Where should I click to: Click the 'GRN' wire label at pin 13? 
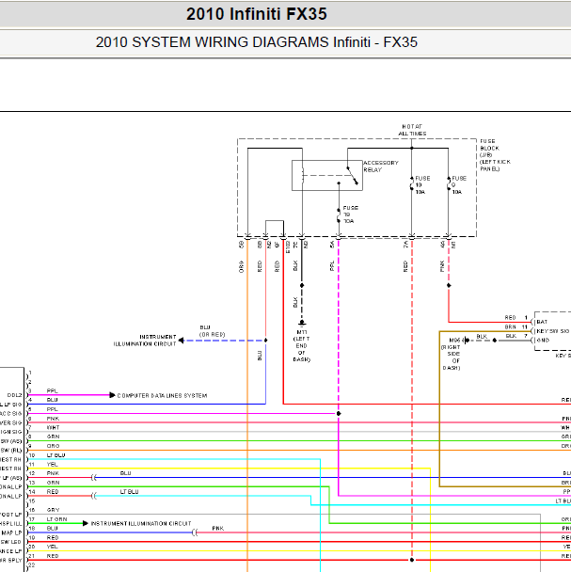pos(53,483)
